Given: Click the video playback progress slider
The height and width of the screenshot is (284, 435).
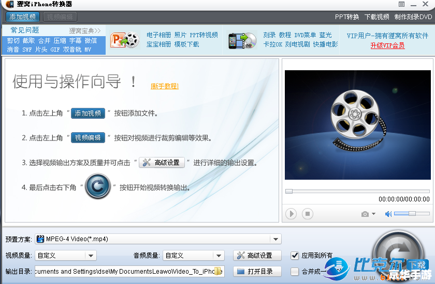Looking at the screenshot, I should [x=358, y=191].
